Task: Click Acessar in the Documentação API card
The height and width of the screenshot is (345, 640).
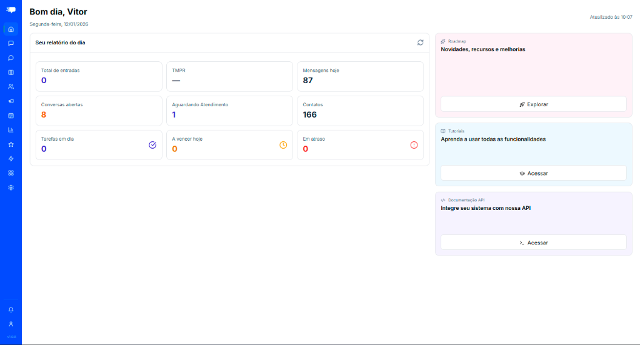Action: pyautogui.click(x=534, y=242)
